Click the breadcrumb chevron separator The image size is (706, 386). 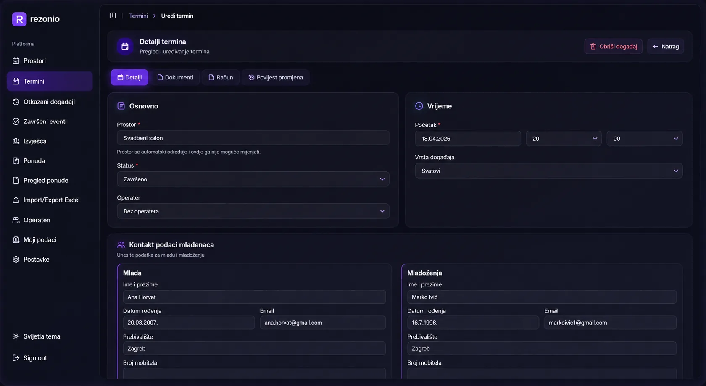[x=155, y=16]
